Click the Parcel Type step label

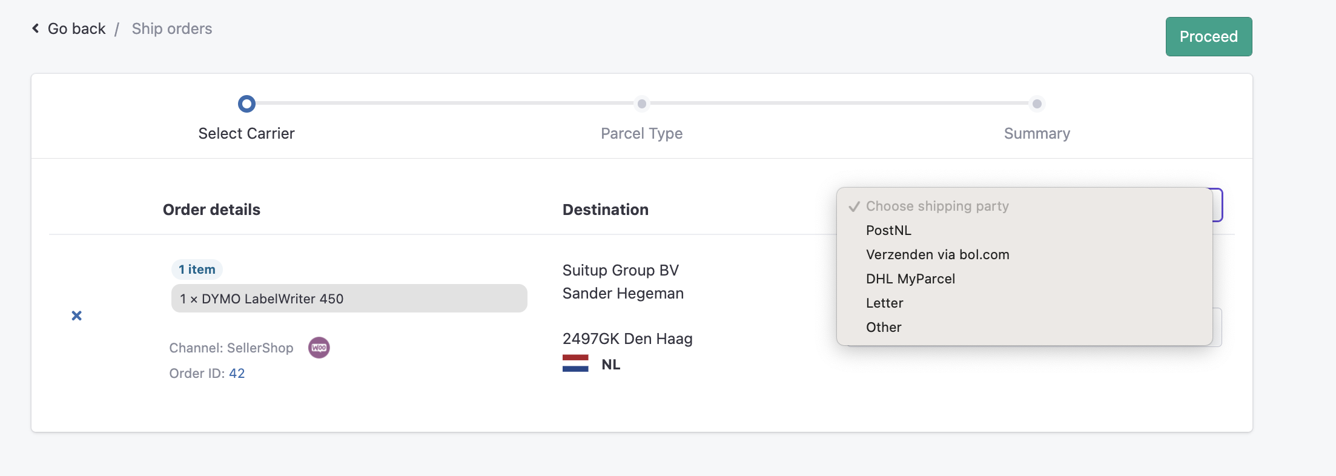pos(642,133)
